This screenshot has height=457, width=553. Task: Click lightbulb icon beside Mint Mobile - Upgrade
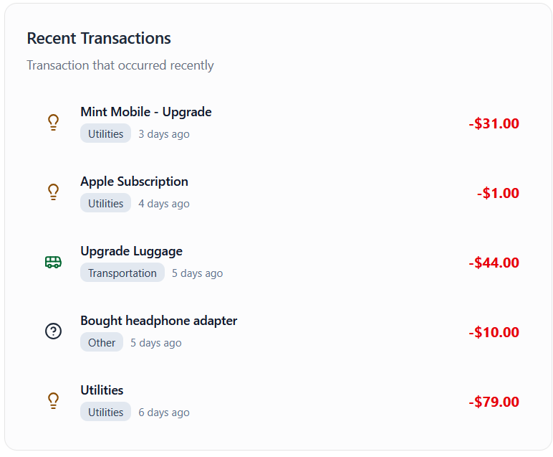(x=53, y=123)
